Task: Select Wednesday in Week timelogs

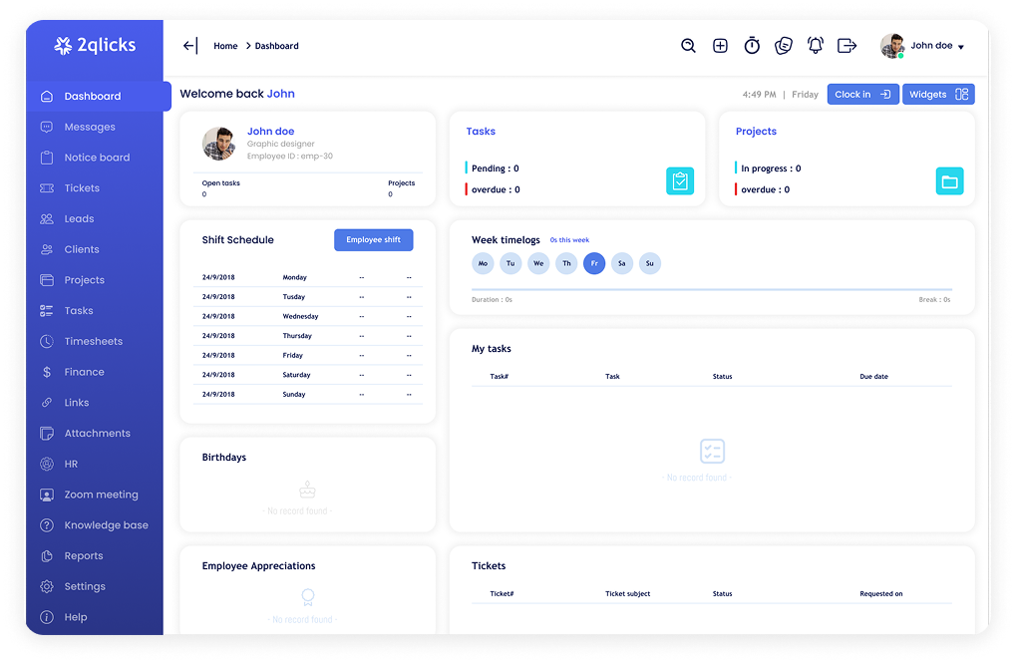Action: (x=538, y=263)
